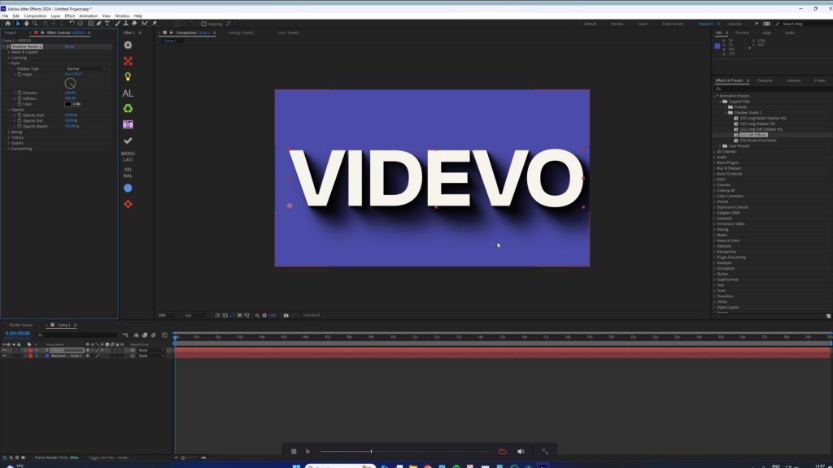833x468 pixels.
Task: Switch to the Render Queue tab
Action: (20, 325)
